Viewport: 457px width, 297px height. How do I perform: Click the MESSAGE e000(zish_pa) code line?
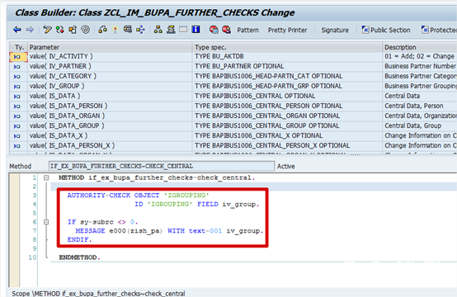click(169, 231)
